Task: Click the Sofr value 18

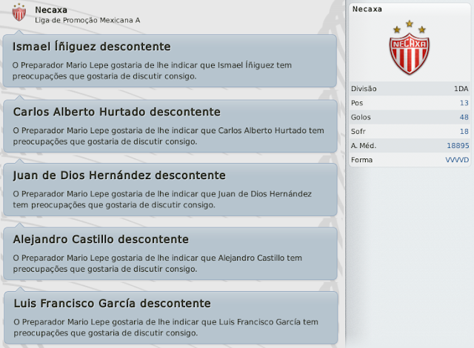Action: point(464,131)
